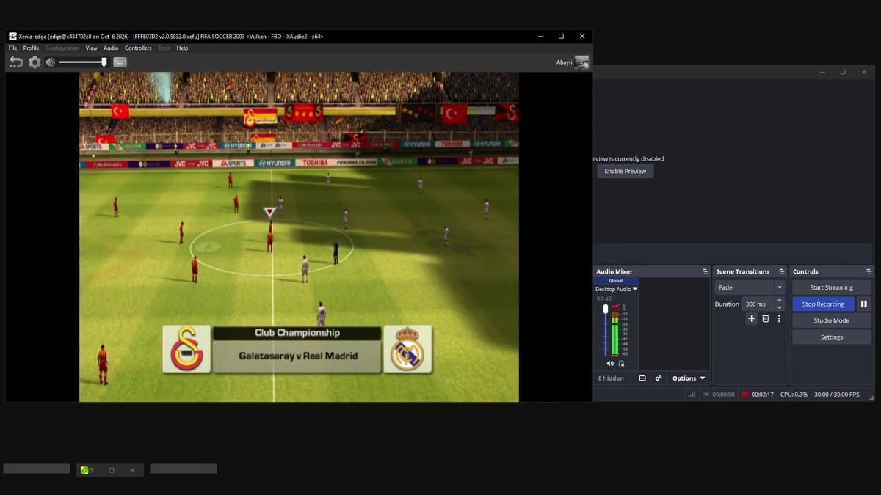
Task: Open the Xenia Profile menu
Action: point(31,48)
